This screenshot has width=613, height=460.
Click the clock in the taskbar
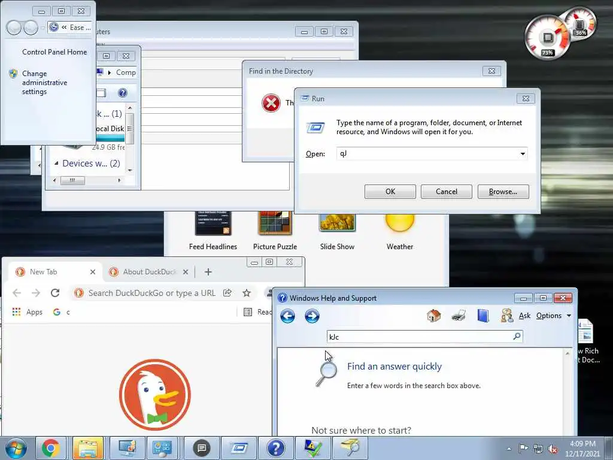(582, 449)
